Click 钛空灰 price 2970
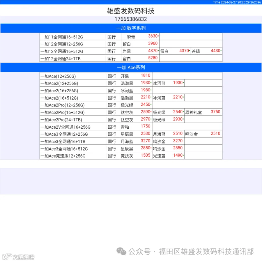The width and height of the screenshot is (262, 262). [x=145, y=119]
